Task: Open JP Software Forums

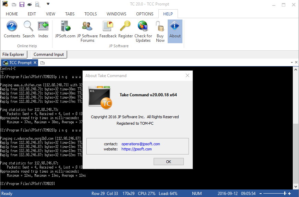Action: (x=87, y=26)
